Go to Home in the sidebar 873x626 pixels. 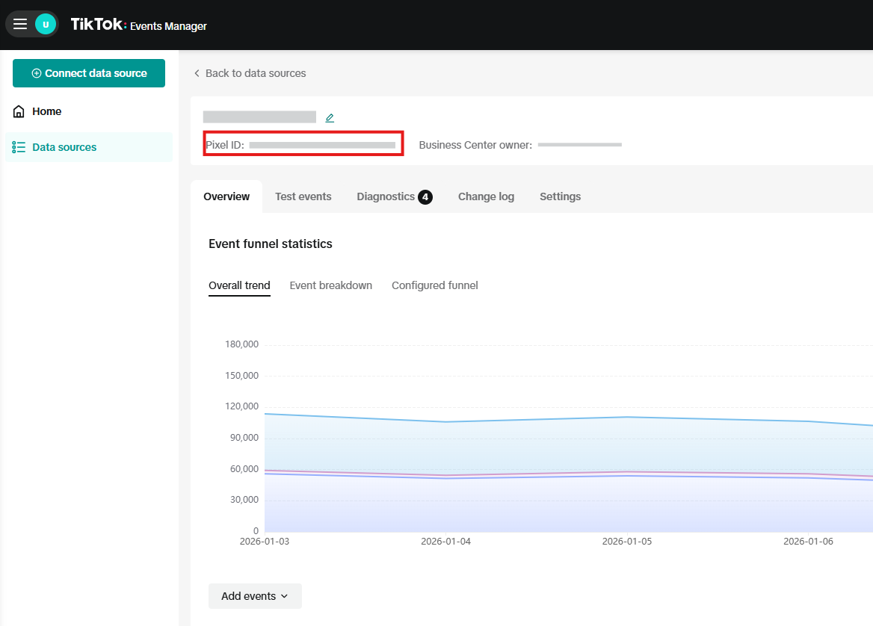tap(46, 111)
